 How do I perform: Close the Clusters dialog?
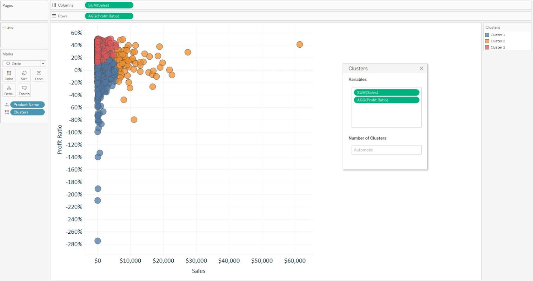click(421, 68)
